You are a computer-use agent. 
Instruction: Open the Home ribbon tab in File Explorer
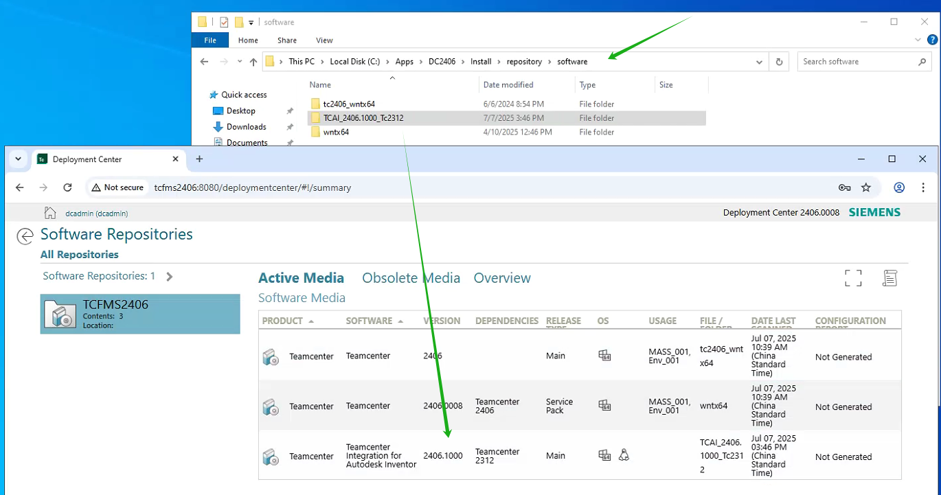(x=248, y=41)
